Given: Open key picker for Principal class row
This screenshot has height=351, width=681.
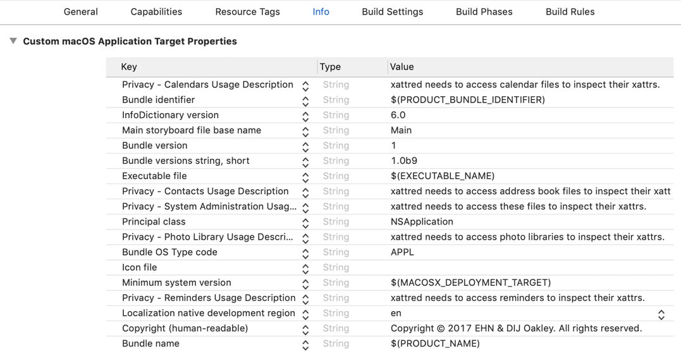Looking at the screenshot, I should [x=305, y=222].
